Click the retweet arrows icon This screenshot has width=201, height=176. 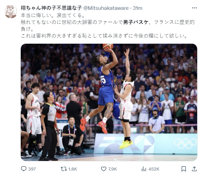(64, 169)
